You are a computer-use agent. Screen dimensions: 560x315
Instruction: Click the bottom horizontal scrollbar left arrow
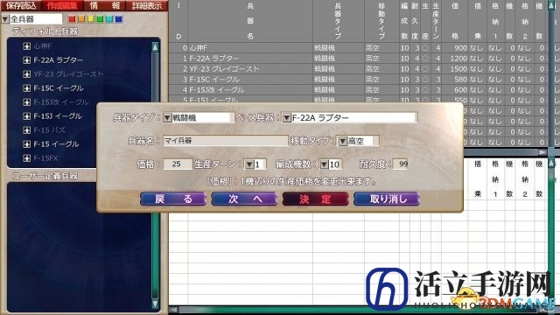coord(173,310)
